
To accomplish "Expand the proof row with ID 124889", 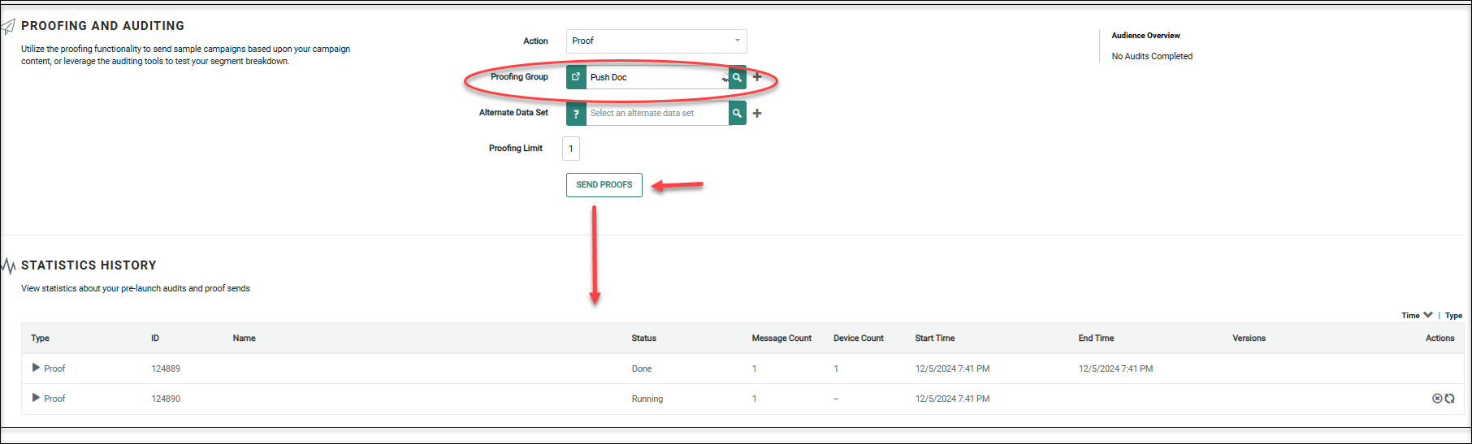I will (36, 368).
